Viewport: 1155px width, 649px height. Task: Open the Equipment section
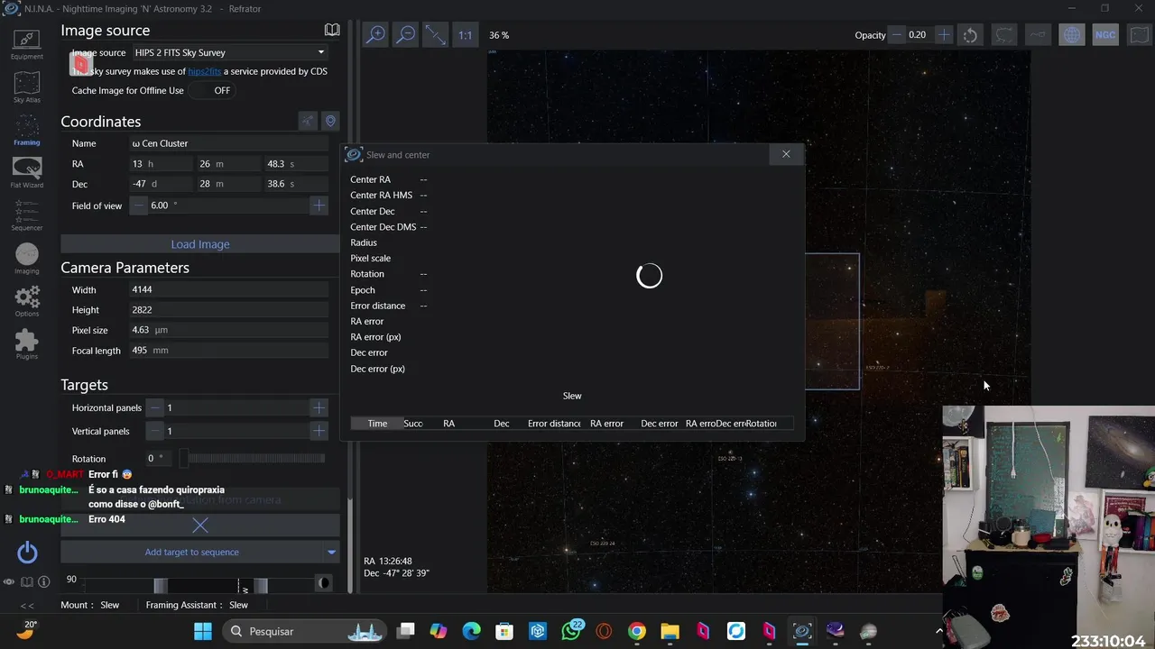point(27,43)
